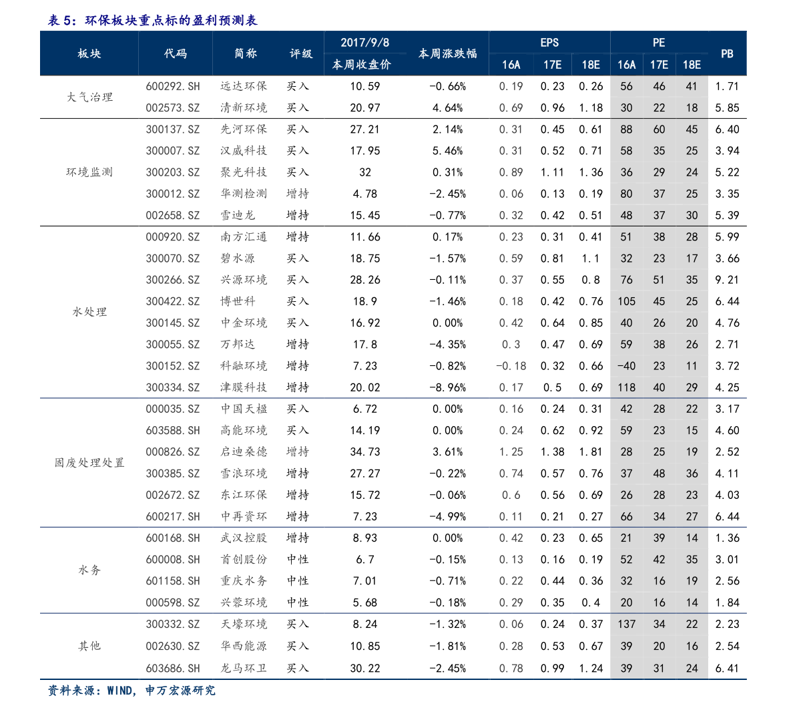The height and width of the screenshot is (710, 795).
Task: Click stock code 600292.SH
Action: coord(173,86)
